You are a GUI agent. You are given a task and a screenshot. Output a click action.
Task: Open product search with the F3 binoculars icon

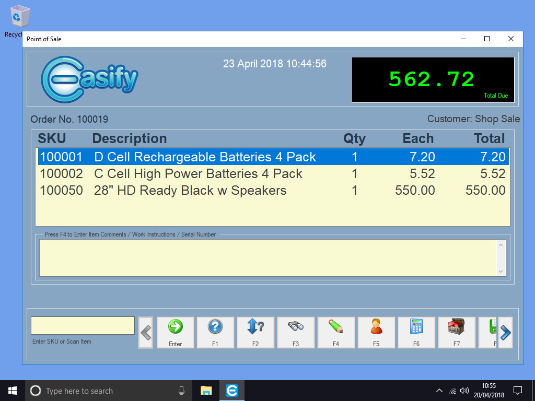(296, 332)
